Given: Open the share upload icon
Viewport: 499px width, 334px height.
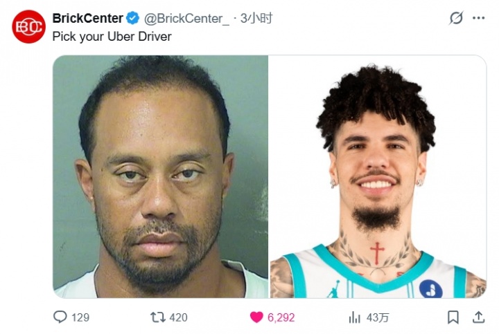Looking at the screenshot, I should [x=479, y=317].
